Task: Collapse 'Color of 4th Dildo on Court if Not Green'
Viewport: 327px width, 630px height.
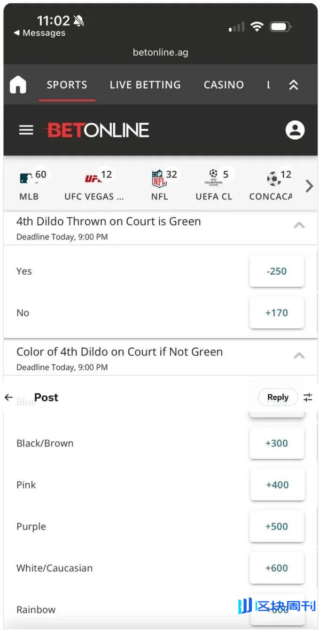Action: tap(299, 356)
